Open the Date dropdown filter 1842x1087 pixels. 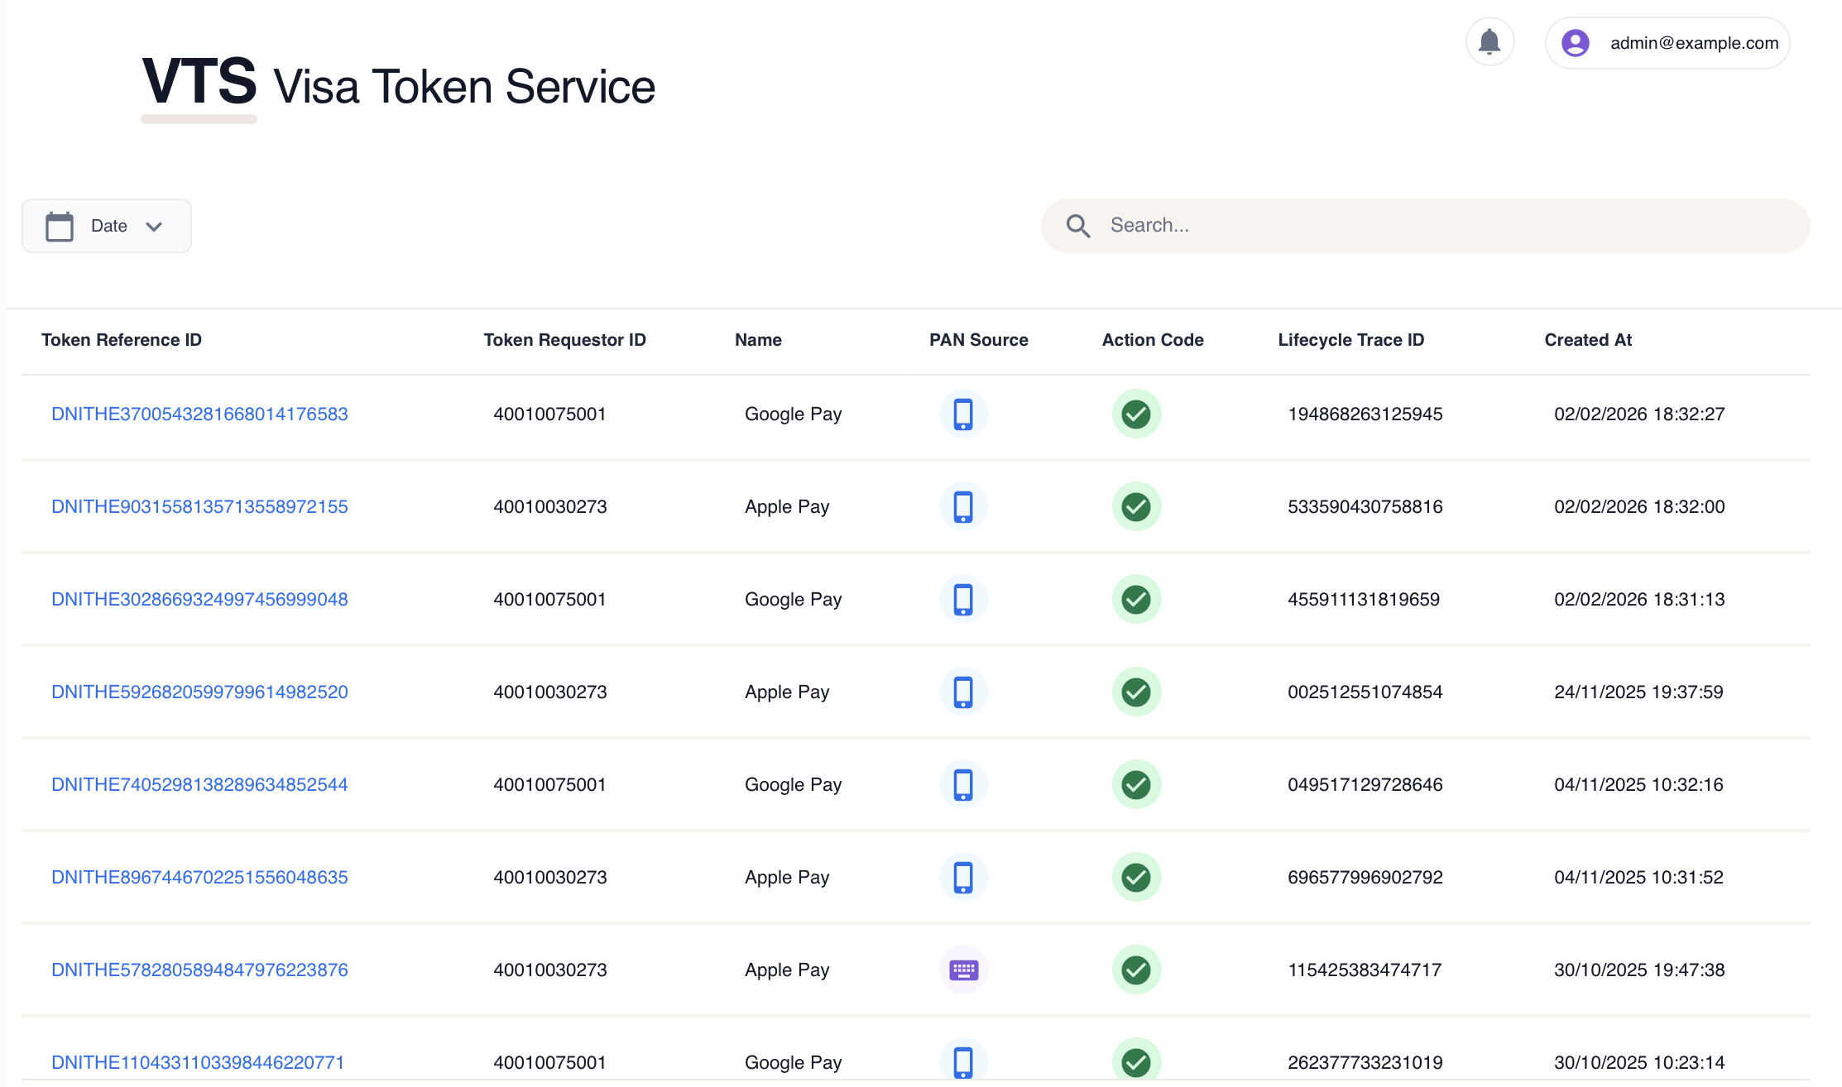click(x=107, y=226)
